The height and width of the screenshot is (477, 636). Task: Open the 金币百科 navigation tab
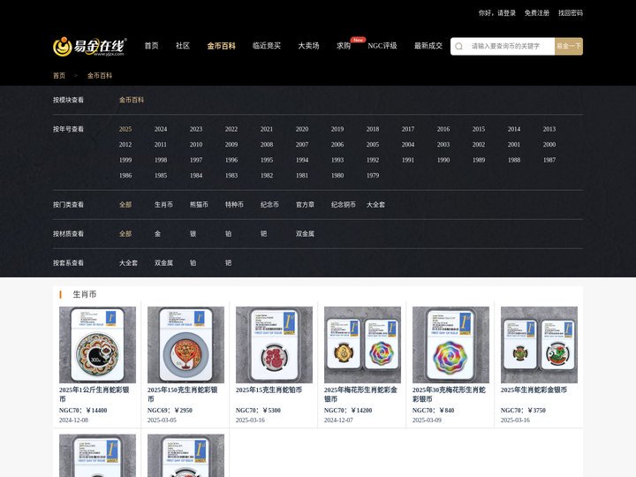click(x=221, y=46)
